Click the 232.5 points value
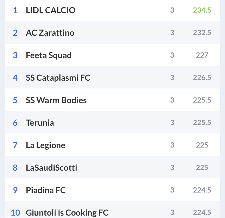 (202, 33)
